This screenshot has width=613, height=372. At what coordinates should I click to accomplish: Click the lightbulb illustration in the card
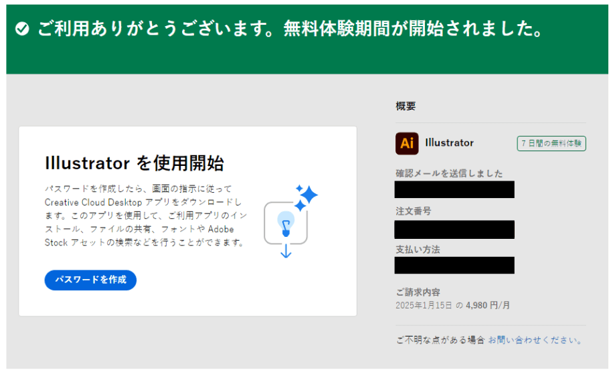(x=286, y=222)
